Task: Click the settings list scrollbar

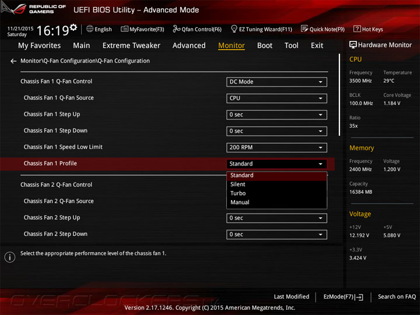Action: pyautogui.click(x=339, y=95)
